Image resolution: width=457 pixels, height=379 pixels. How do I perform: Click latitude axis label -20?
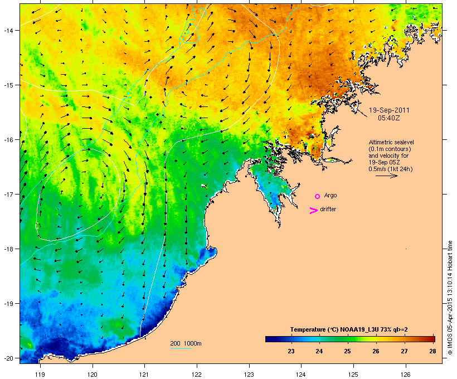[8, 358]
